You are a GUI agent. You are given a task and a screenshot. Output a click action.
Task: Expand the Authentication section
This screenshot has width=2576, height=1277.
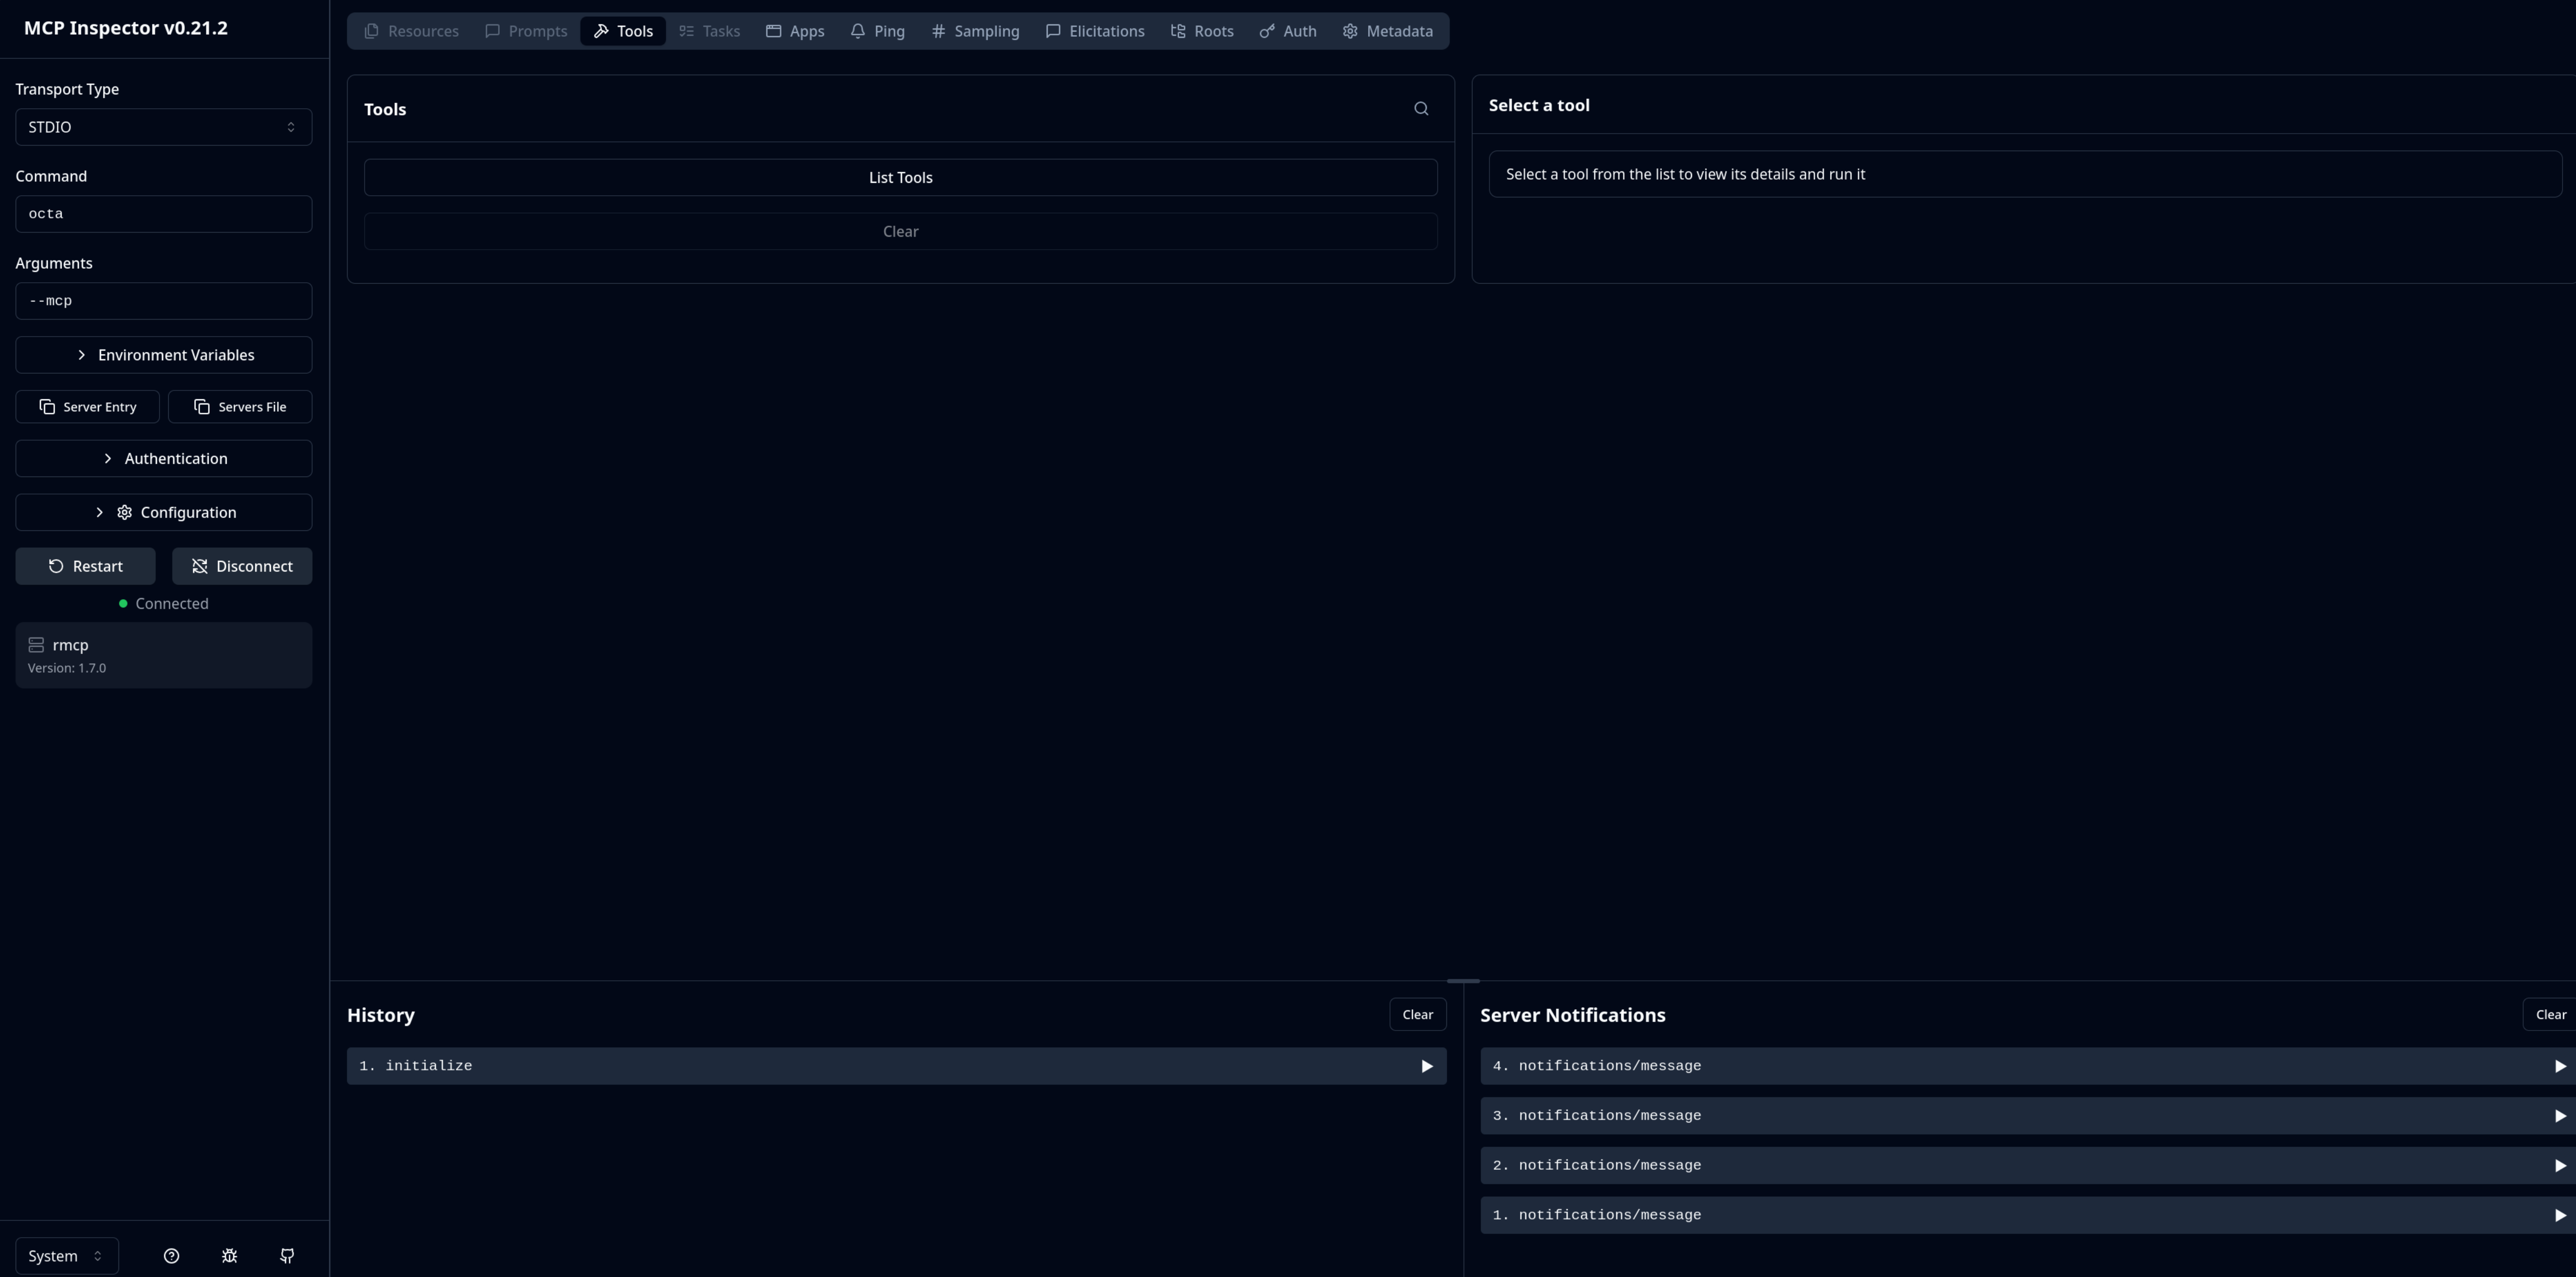pyautogui.click(x=163, y=458)
